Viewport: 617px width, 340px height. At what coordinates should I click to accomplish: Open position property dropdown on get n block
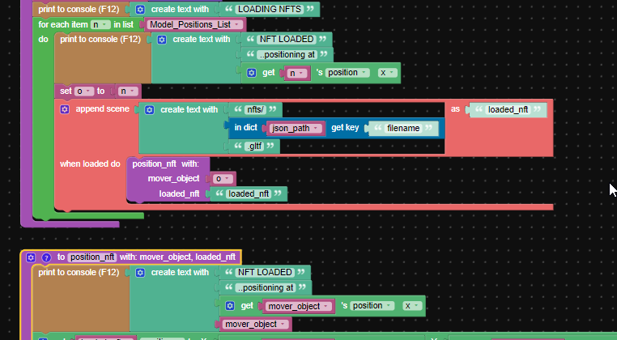pos(348,73)
